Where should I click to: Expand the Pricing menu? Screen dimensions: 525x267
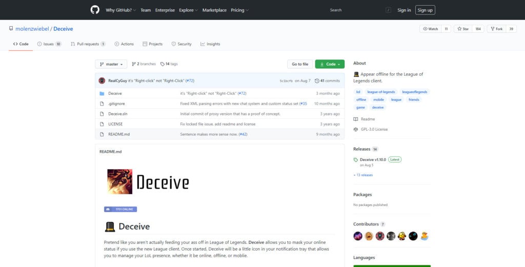click(240, 10)
